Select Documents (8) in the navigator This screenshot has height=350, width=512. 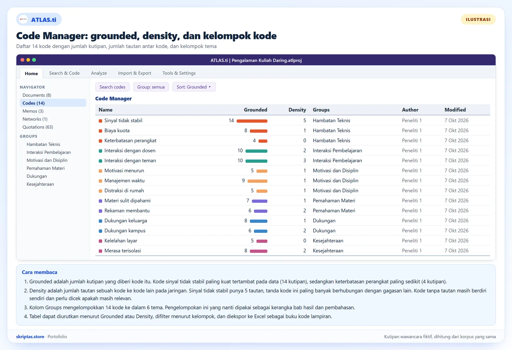53,95
